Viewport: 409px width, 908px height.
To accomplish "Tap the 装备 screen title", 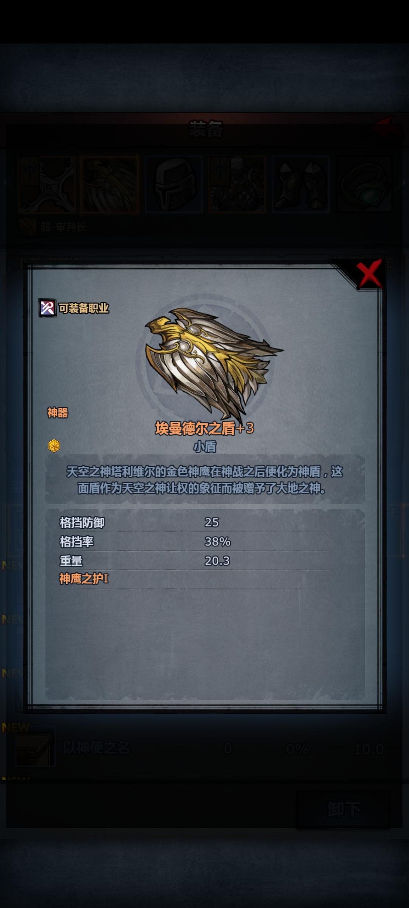I will (x=206, y=129).
